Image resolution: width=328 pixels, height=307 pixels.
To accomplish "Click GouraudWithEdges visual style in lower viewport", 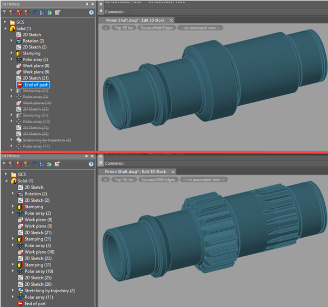I will (x=158, y=179).
